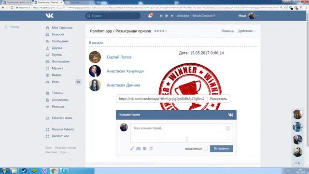Attach video with film icon
The image size is (309, 174).
tap(145, 148)
